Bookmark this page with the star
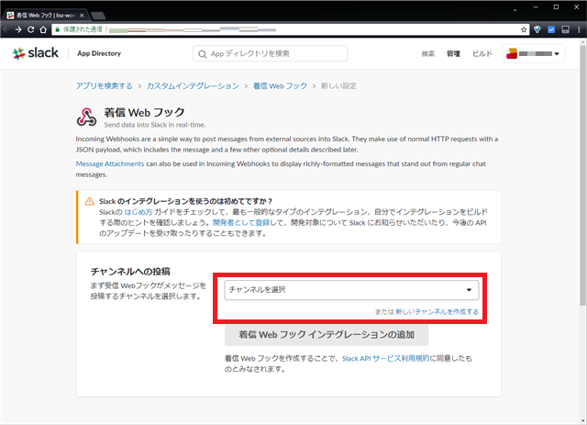 524,29
